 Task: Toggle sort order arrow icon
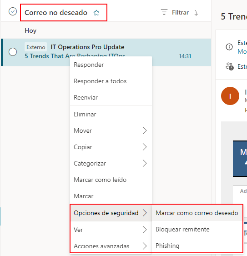(x=196, y=13)
